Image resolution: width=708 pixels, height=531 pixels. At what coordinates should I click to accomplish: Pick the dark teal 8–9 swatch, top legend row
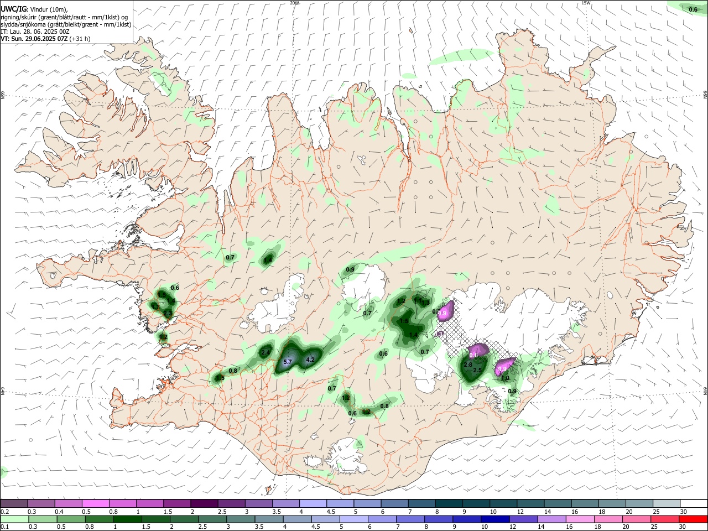click(449, 504)
